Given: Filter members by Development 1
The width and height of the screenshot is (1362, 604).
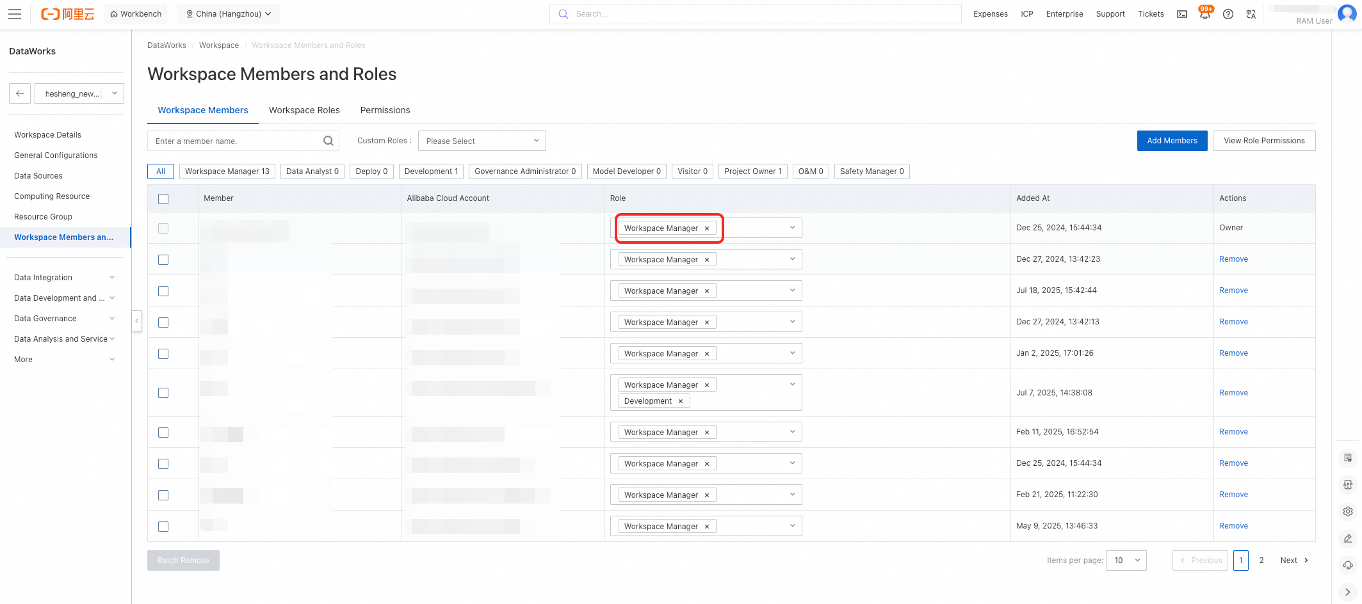Looking at the screenshot, I should point(431,171).
